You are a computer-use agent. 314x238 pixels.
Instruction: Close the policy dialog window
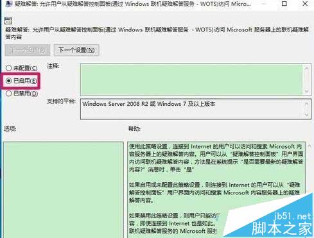pos(305,4)
